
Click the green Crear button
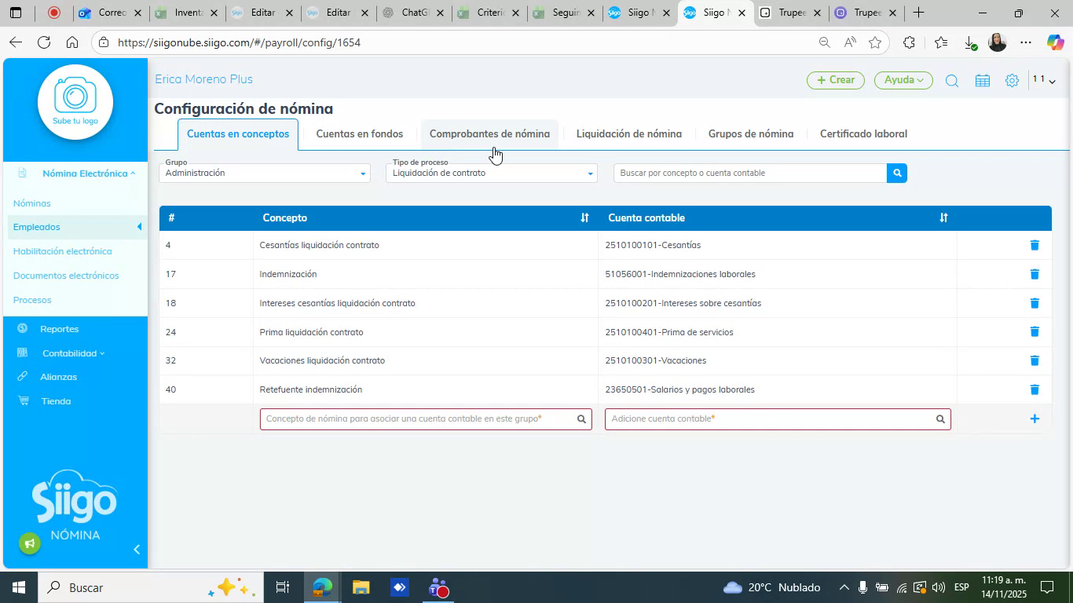point(836,80)
